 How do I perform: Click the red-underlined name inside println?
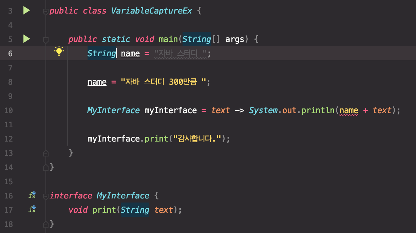coord(349,111)
